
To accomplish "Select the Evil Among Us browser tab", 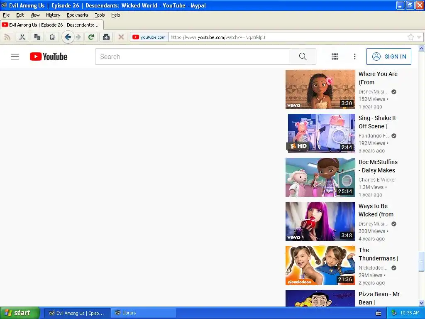I will (x=52, y=25).
